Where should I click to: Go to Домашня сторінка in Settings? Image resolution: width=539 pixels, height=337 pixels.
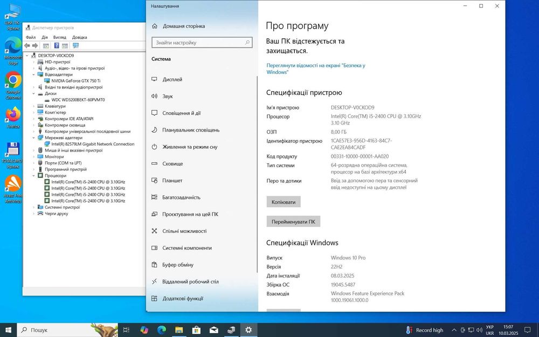point(202,26)
